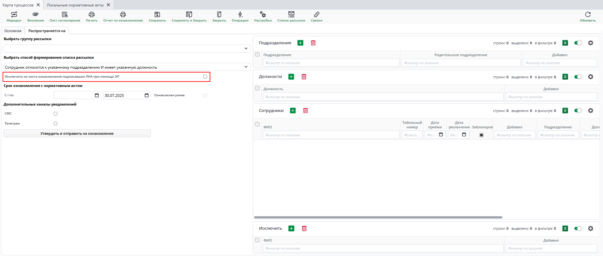Open Вложения attachments

pyautogui.click(x=35, y=17)
